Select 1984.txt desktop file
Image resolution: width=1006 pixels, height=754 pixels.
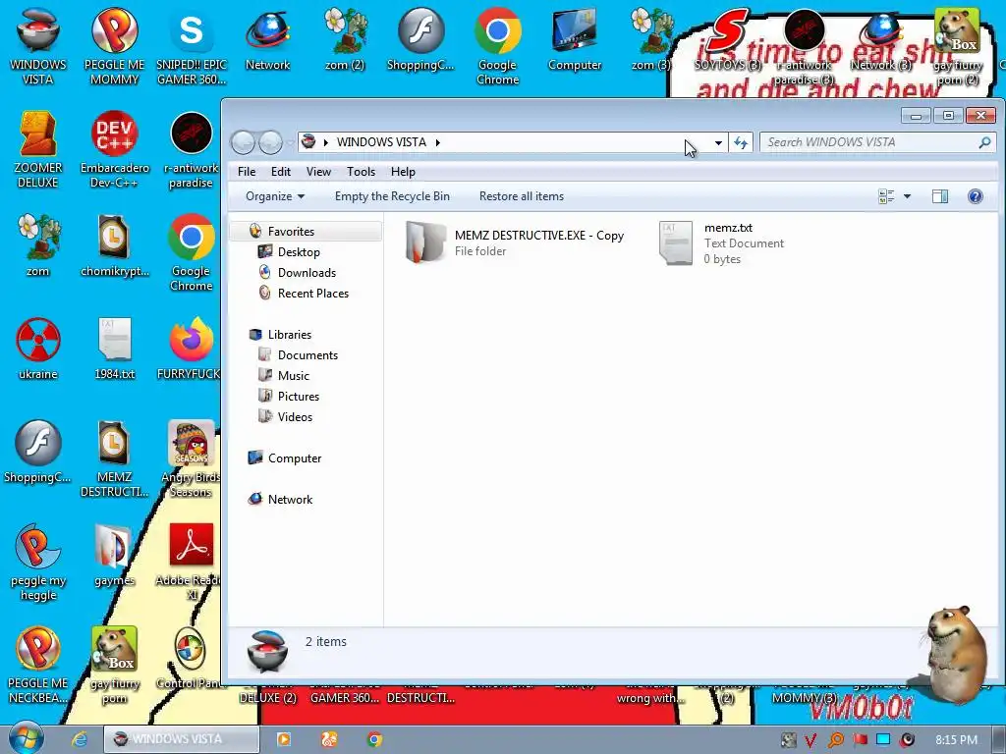point(114,349)
